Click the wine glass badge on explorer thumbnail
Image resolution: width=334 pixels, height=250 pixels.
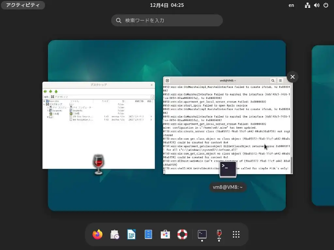99,165
